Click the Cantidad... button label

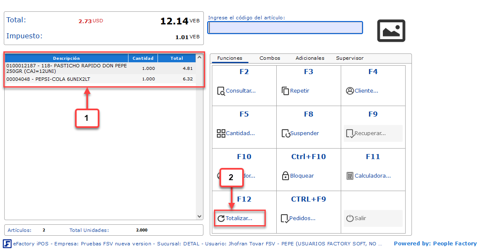[x=240, y=133]
